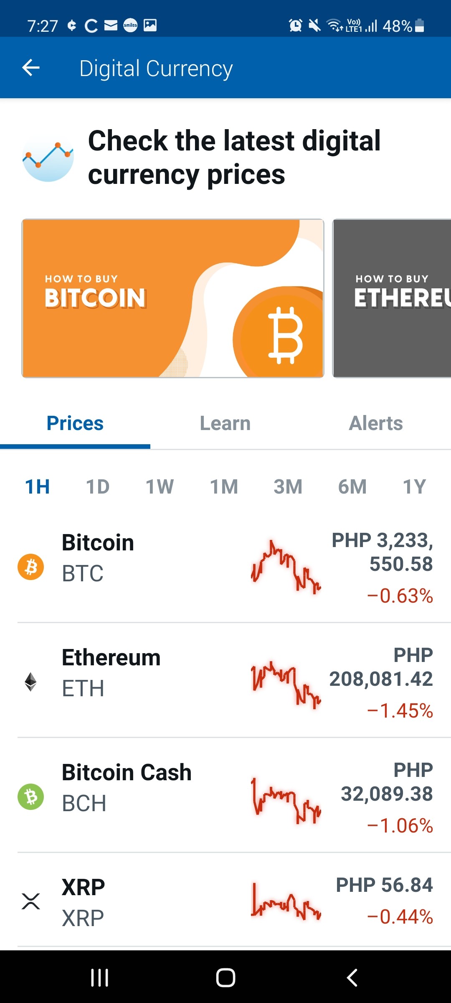
Task: Switch to the Learn tab
Action: click(225, 423)
